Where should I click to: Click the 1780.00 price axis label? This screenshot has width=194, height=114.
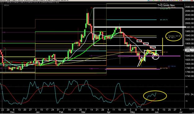pyautogui.click(x=189, y=68)
